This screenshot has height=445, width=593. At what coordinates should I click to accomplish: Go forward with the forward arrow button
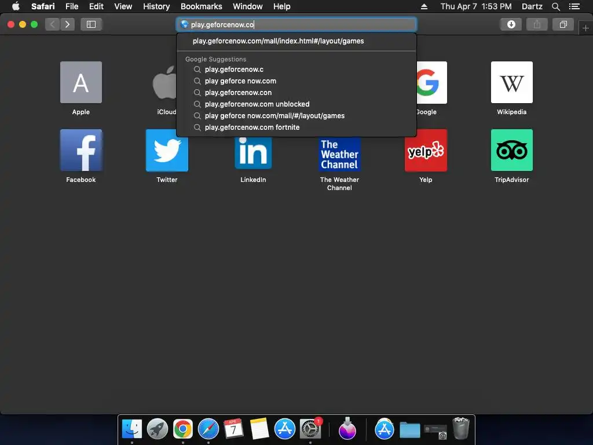(67, 24)
